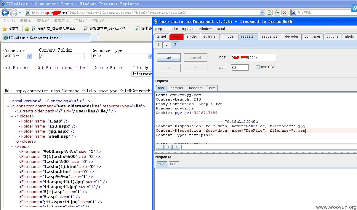357x210 pixels.
Task: Click the red stop loading icon
Action: tap(284, 12)
